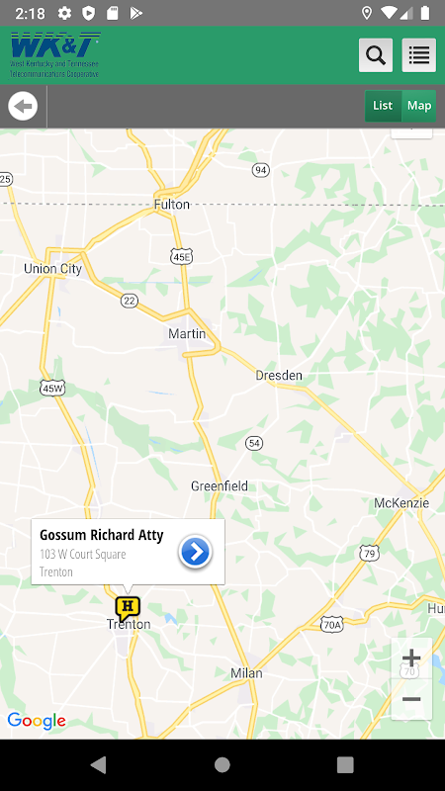Open the list menu icon in header
Image resolution: width=445 pixels, height=791 pixels.
click(x=418, y=55)
